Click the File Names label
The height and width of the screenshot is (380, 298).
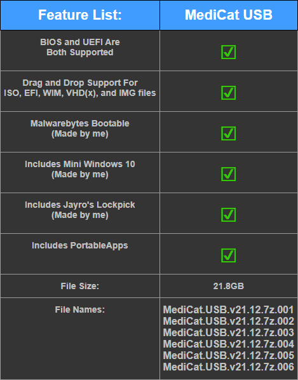pyautogui.click(x=80, y=309)
